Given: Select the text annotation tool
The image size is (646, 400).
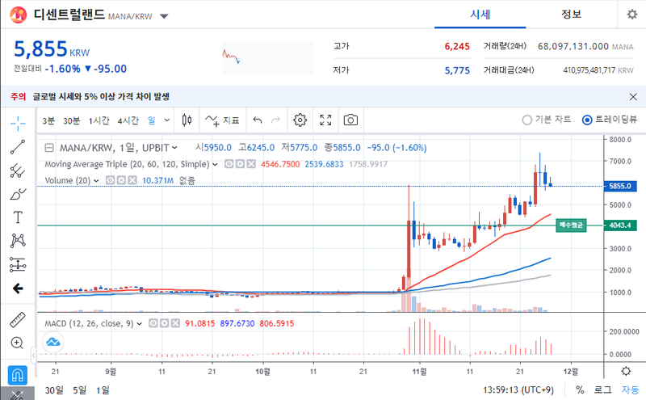Looking at the screenshot, I should tap(18, 217).
